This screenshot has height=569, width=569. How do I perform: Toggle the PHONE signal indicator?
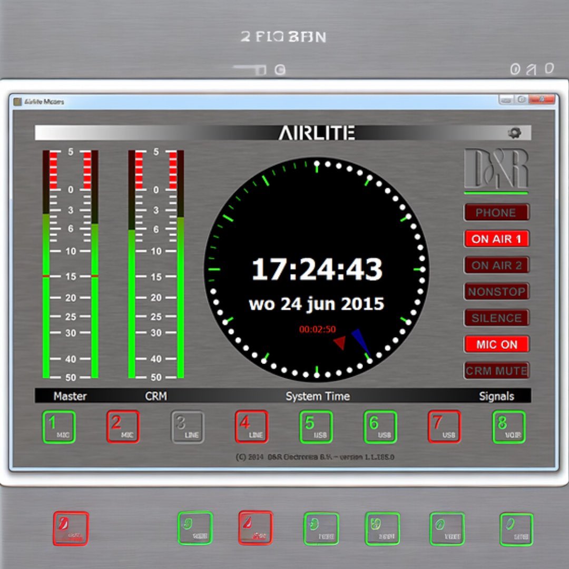tap(496, 212)
